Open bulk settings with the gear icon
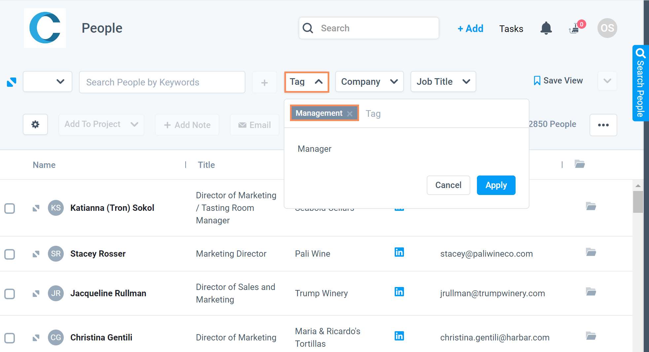Screen dimensions: 649x352 coord(35,124)
